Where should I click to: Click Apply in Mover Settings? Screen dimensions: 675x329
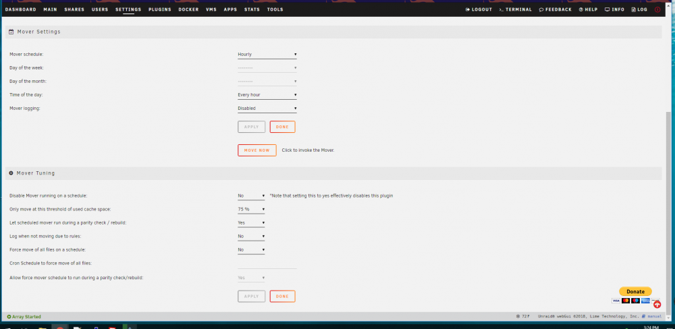tap(251, 127)
